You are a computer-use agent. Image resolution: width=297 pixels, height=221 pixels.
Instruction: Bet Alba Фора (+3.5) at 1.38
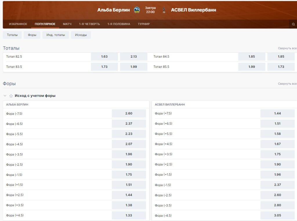[129, 205]
